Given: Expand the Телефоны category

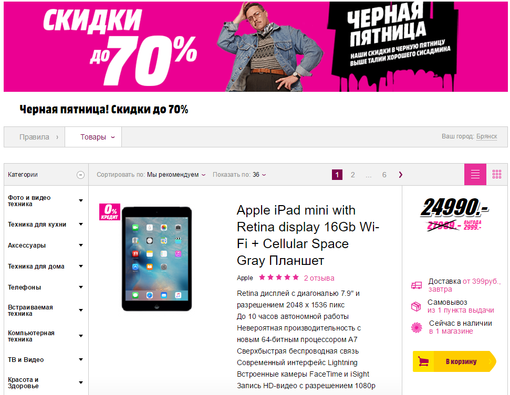Looking at the screenshot, I should (x=81, y=287).
